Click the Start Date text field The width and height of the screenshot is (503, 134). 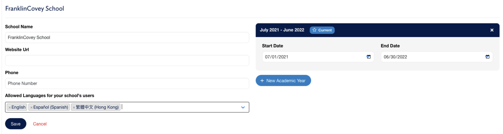click(x=313, y=57)
